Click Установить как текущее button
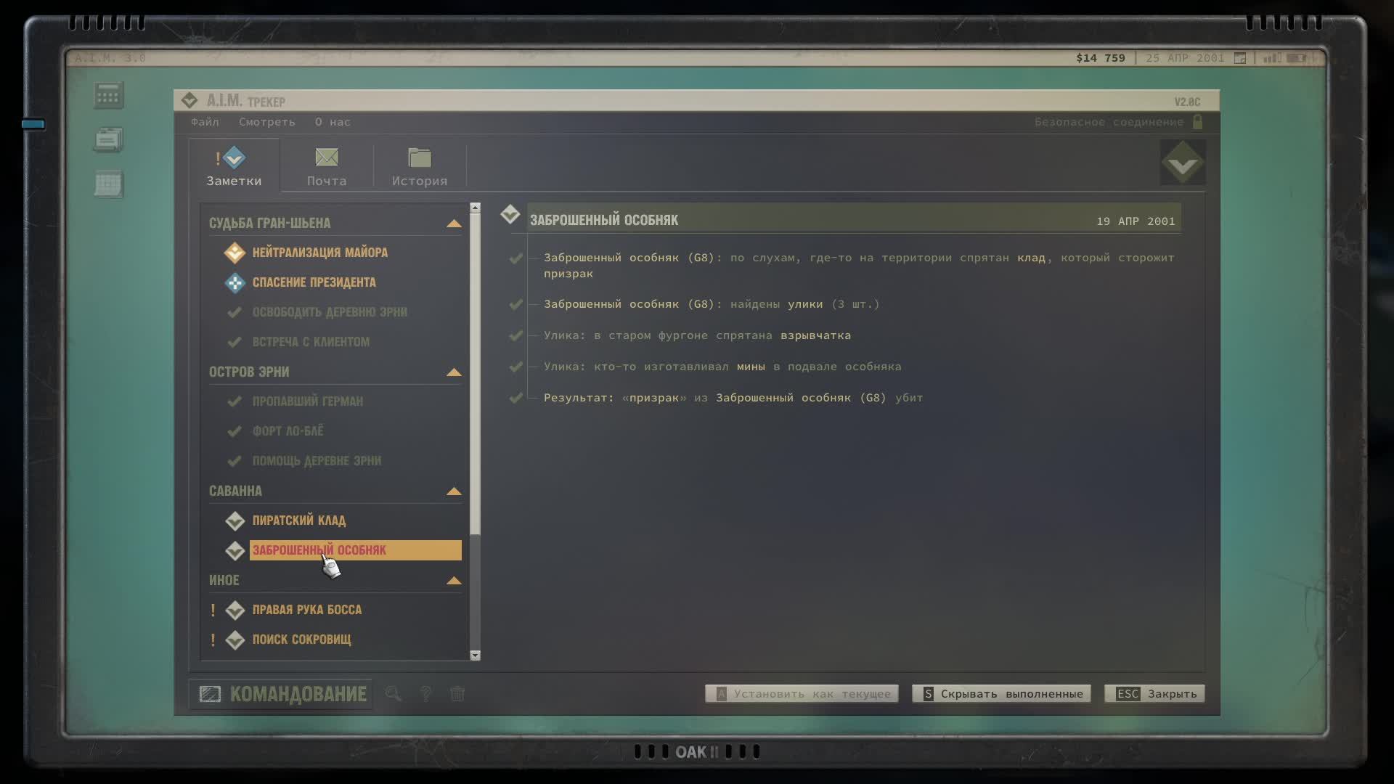 [802, 694]
